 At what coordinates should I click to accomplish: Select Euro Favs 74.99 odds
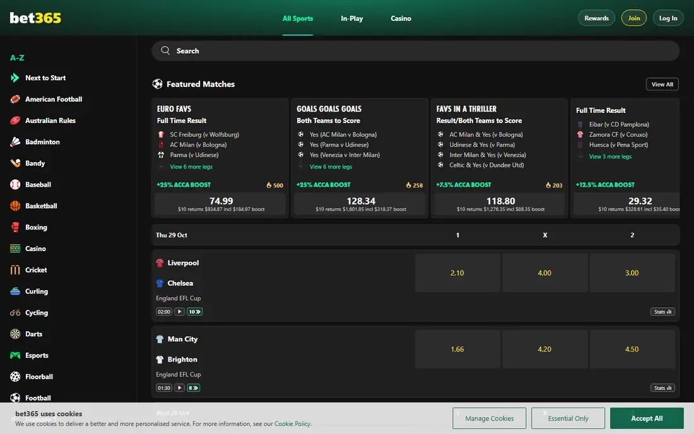pyautogui.click(x=221, y=204)
